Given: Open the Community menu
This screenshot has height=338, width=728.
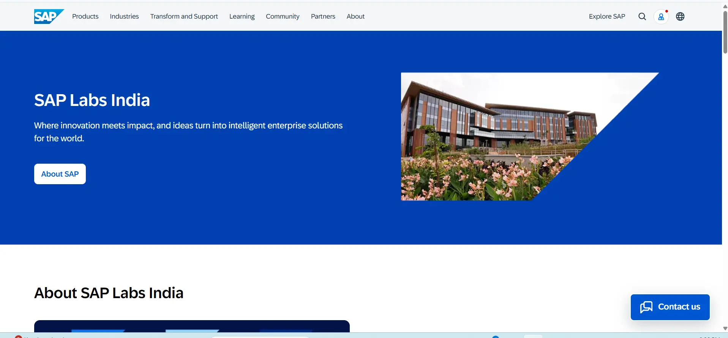Looking at the screenshot, I should pos(283,16).
